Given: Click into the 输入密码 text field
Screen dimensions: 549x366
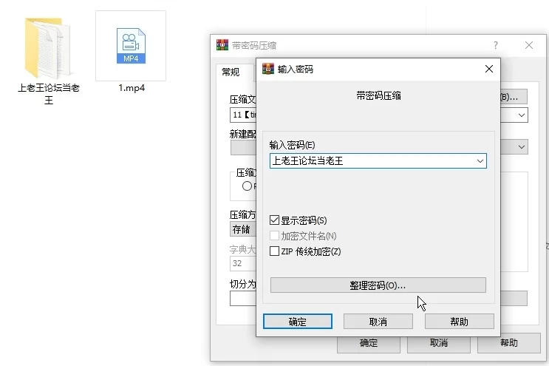Looking at the screenshot, I should 369,160.
